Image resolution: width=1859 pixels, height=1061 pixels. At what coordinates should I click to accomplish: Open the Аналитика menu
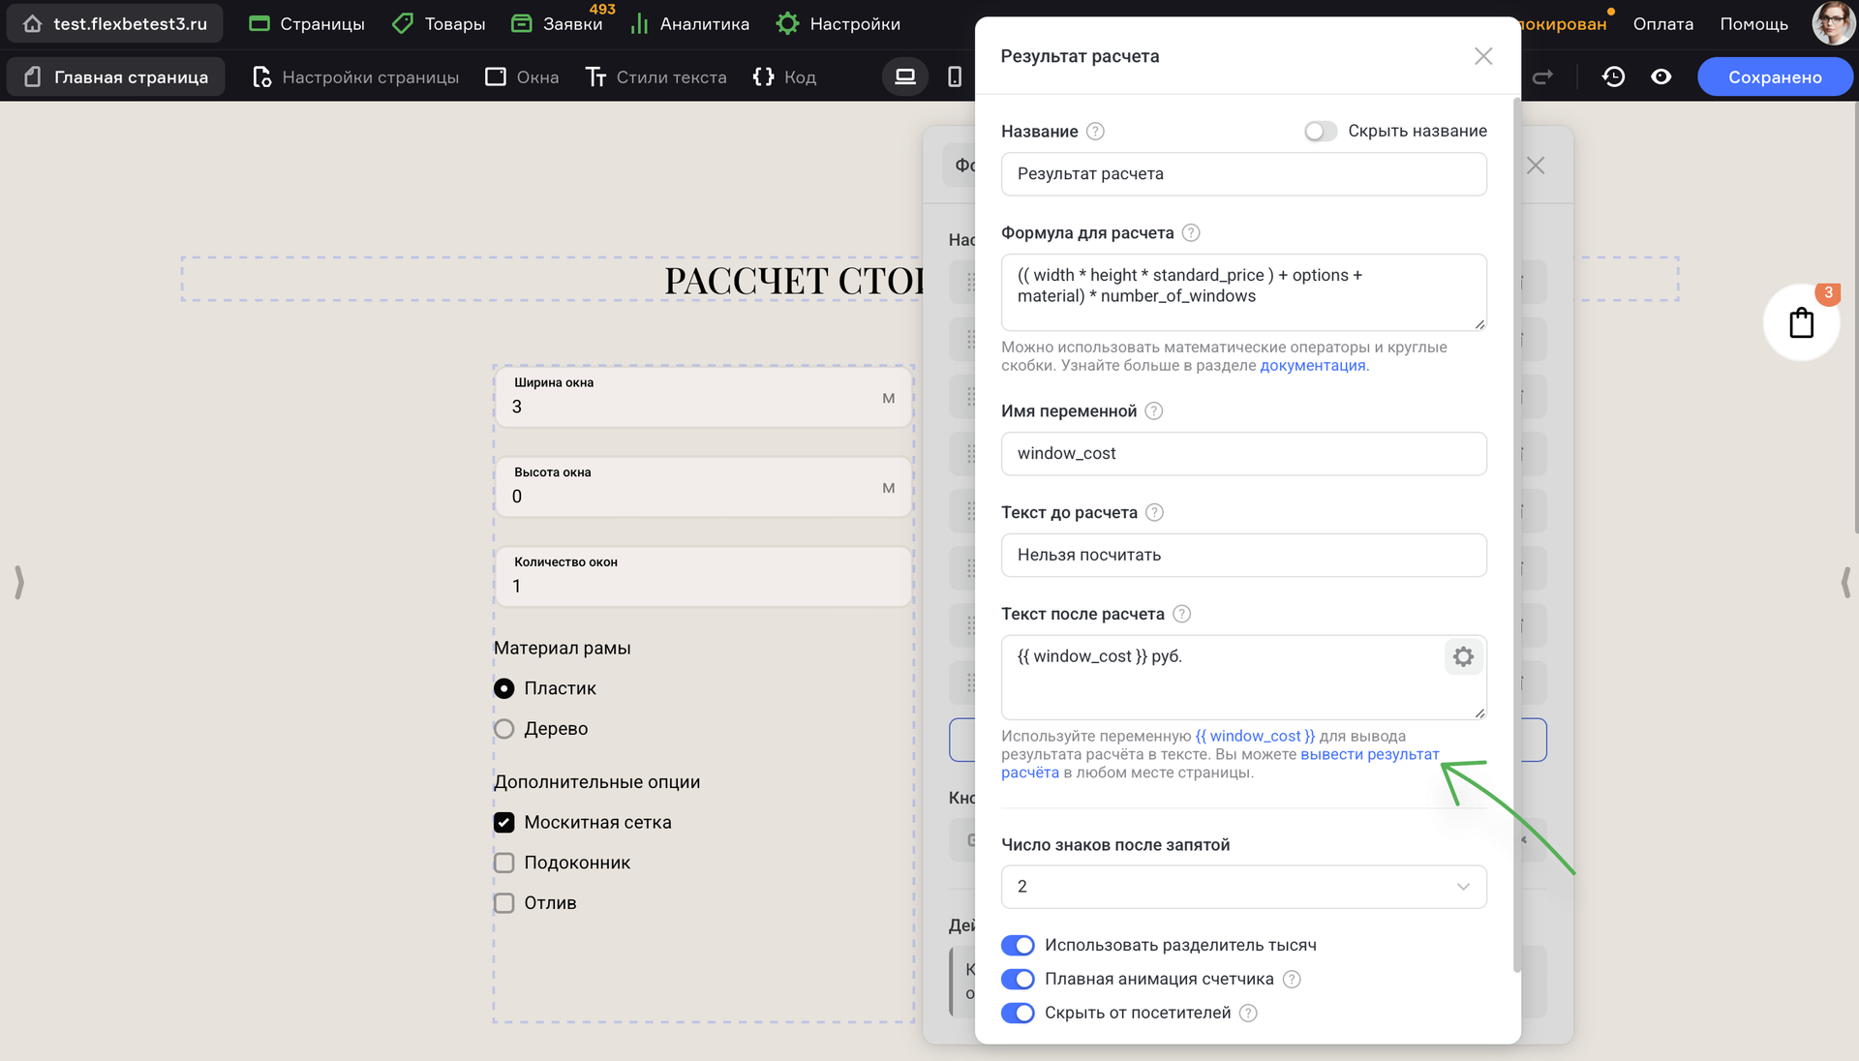689,23
